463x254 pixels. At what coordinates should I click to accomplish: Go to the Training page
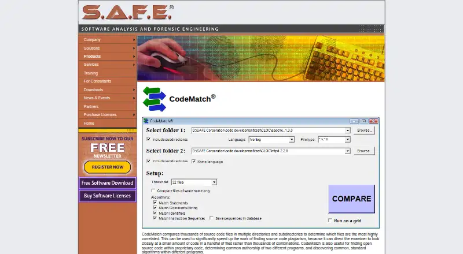point(107,73)
